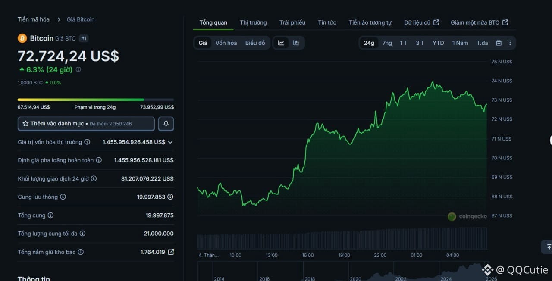This screenshot has width=552, height=281.
Task: Select the 3 T time range
Action: [420, 43]
